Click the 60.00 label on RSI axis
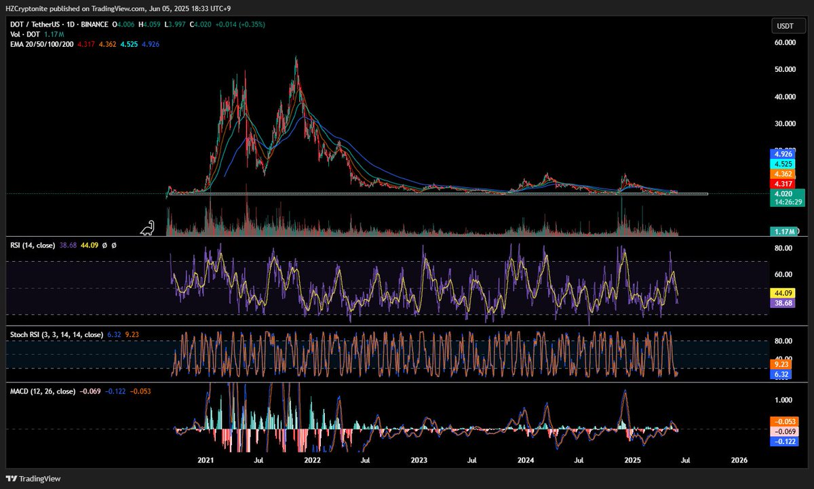 click(783, 275)
